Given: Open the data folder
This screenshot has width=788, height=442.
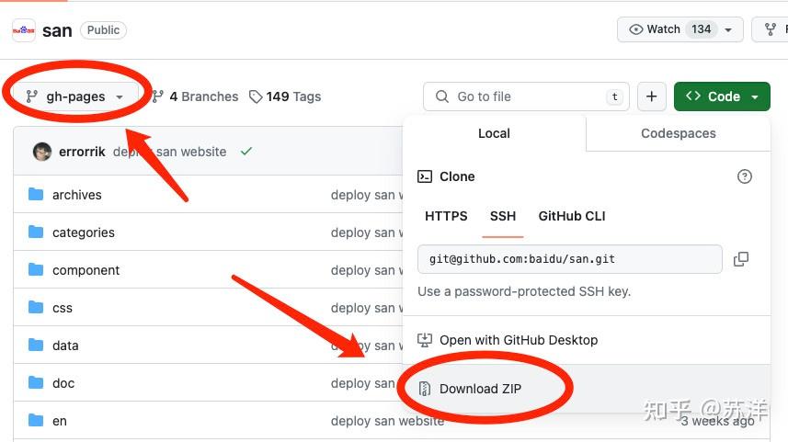Looking at the screenshot, I should (65, 346).
